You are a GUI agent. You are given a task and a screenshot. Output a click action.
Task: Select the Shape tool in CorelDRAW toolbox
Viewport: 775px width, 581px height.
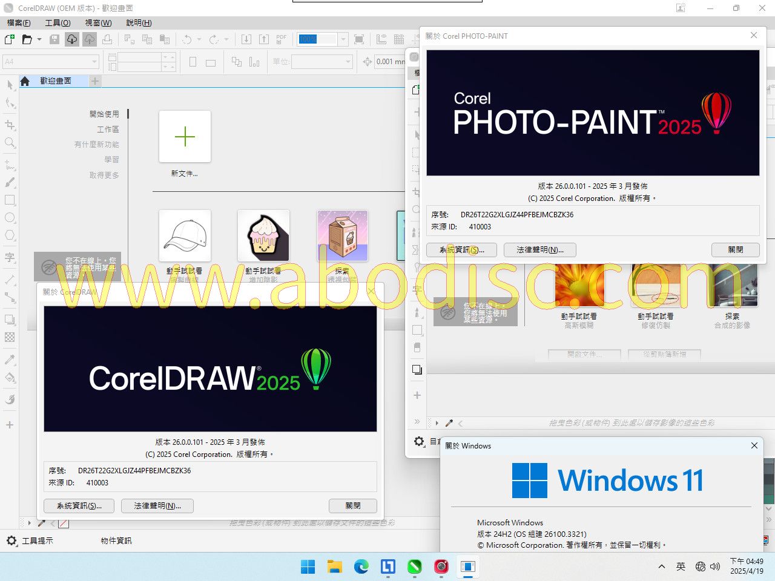click(10, 103)
